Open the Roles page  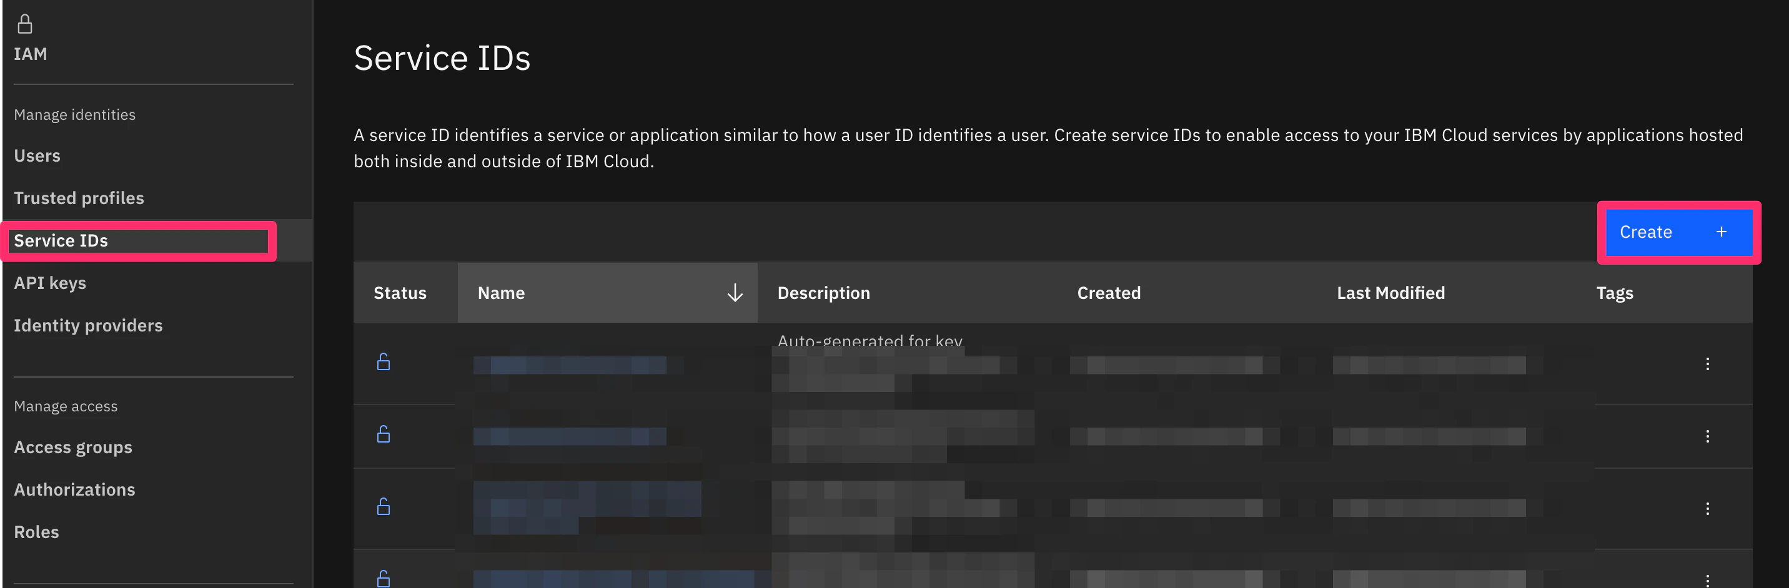[x=36, y=532]
